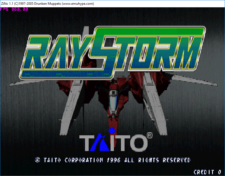Click the FPS 060.00 counter overlay
This screenshot has height=176, width=225.
click(14, 9)
